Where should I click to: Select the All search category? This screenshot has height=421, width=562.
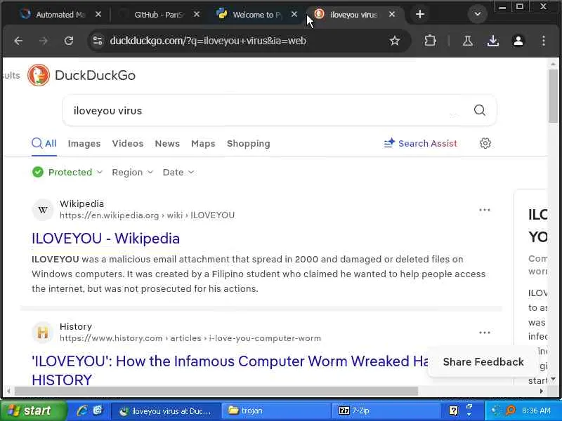[44, 144]
